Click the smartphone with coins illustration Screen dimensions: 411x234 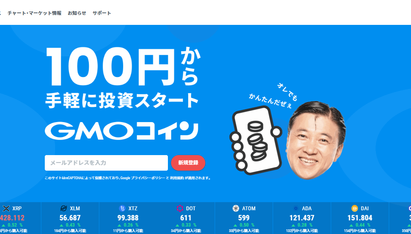[x=256, y=140]
